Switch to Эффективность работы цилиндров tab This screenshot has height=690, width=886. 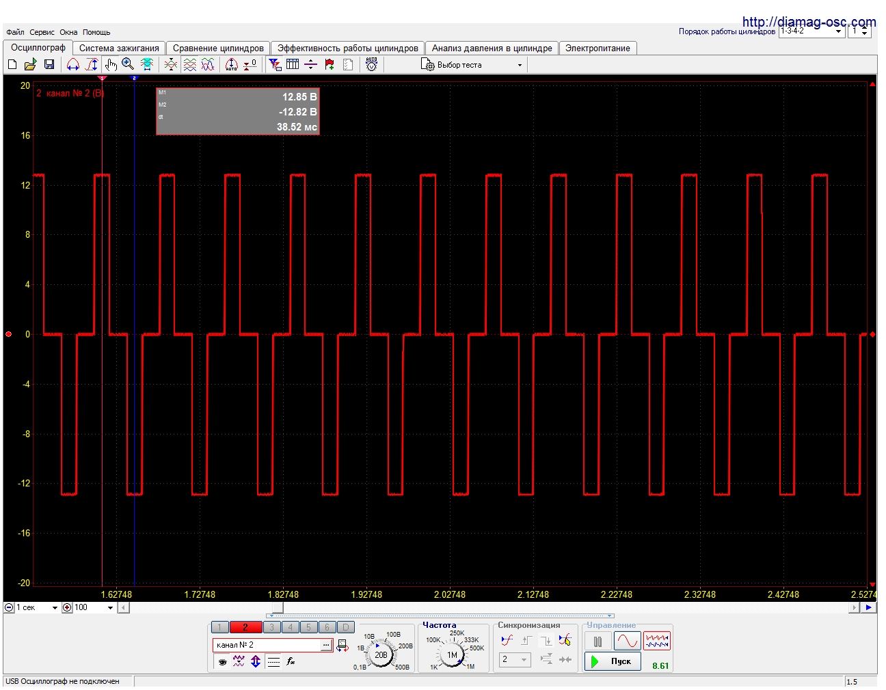pyautogui.click(x=347, y=48)
